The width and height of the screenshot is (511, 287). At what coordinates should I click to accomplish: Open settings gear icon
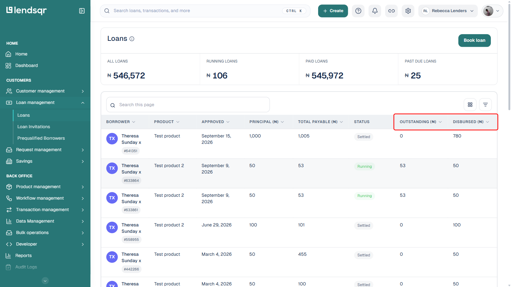tap(408, 11)
